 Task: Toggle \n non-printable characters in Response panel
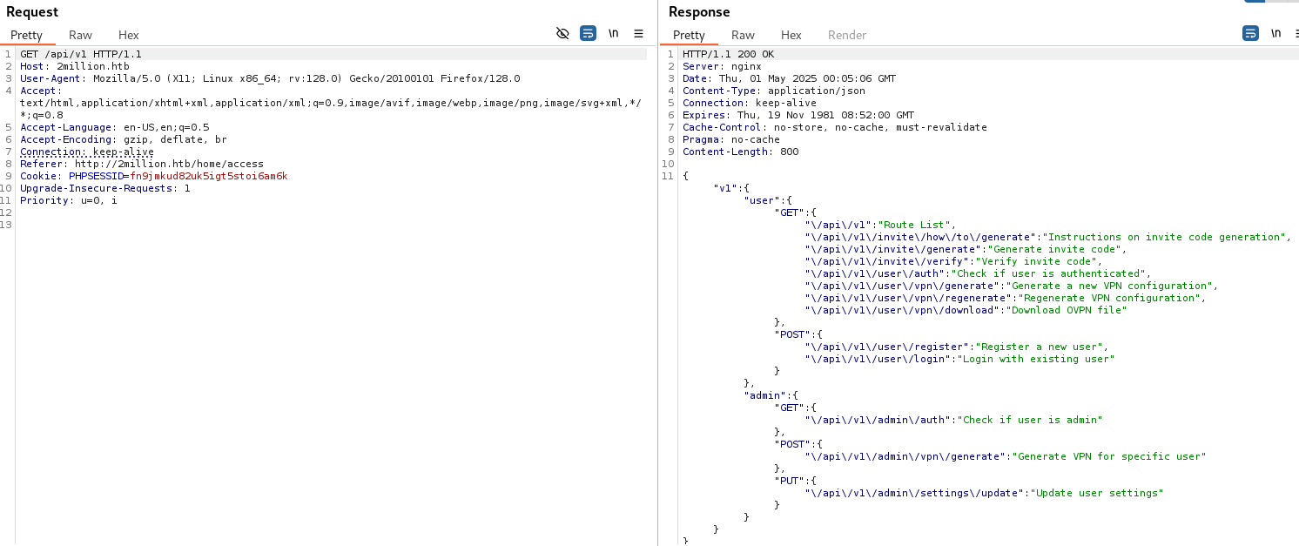pyautogui.click(x=1275, y=33)
